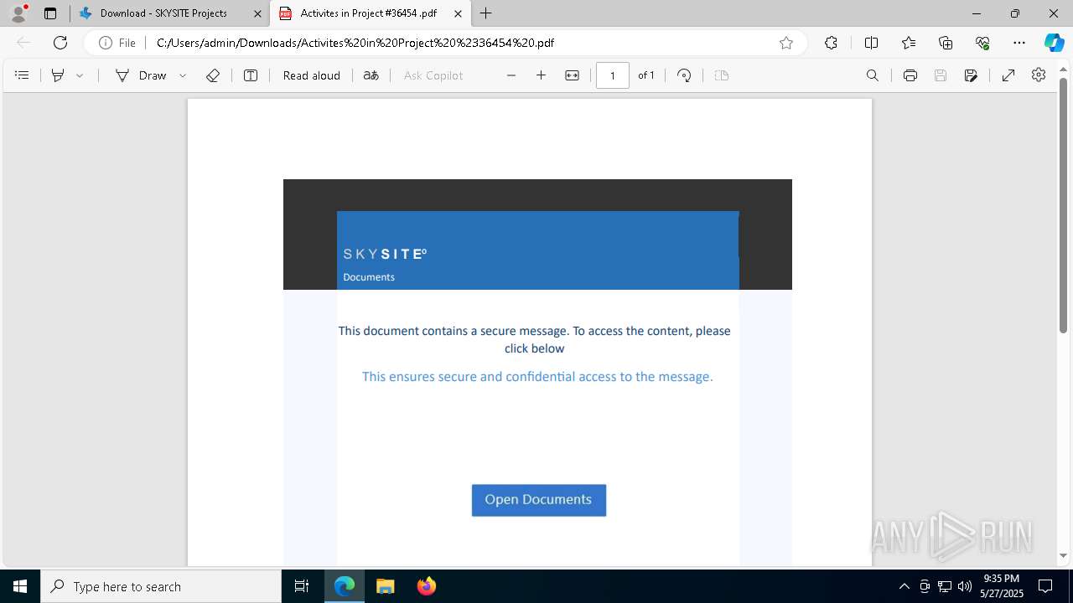Open Collections panel
This screenshot has width=1073, height=603.
point(946,43)
